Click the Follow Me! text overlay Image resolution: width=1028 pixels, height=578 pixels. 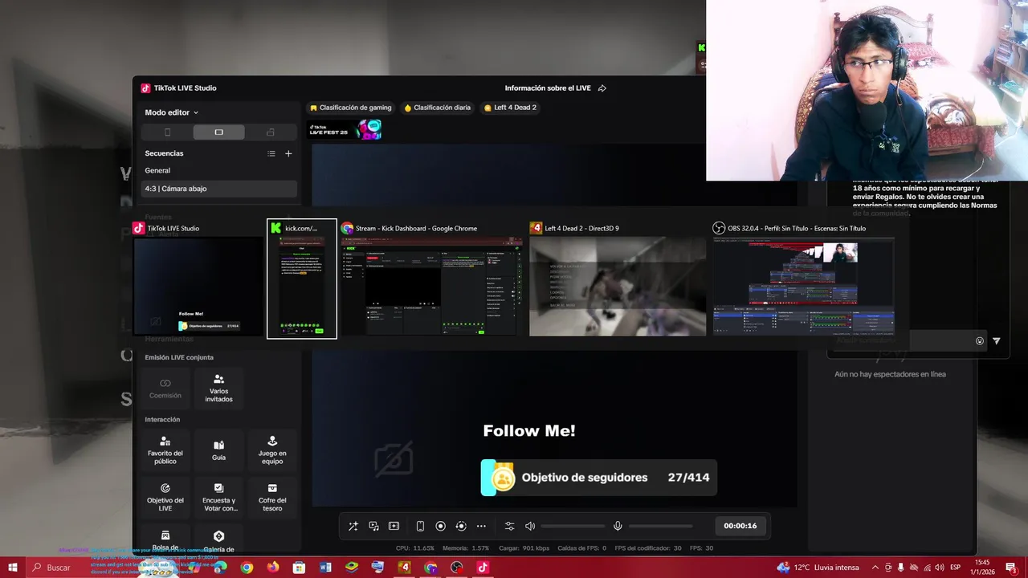click(529, 431)
